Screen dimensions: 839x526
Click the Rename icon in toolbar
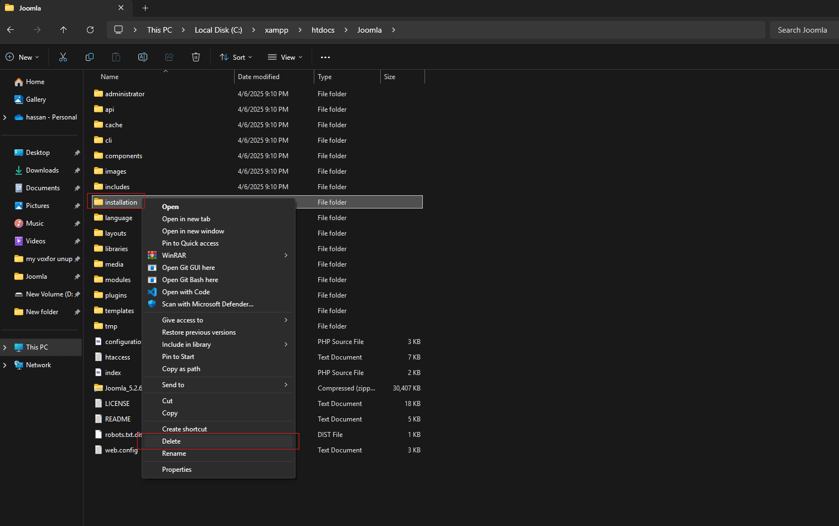142,57
